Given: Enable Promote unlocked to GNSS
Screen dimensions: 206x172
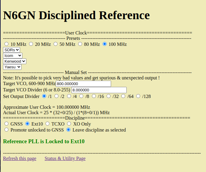Looking at the screenshot, I should (x=6, y=130).
